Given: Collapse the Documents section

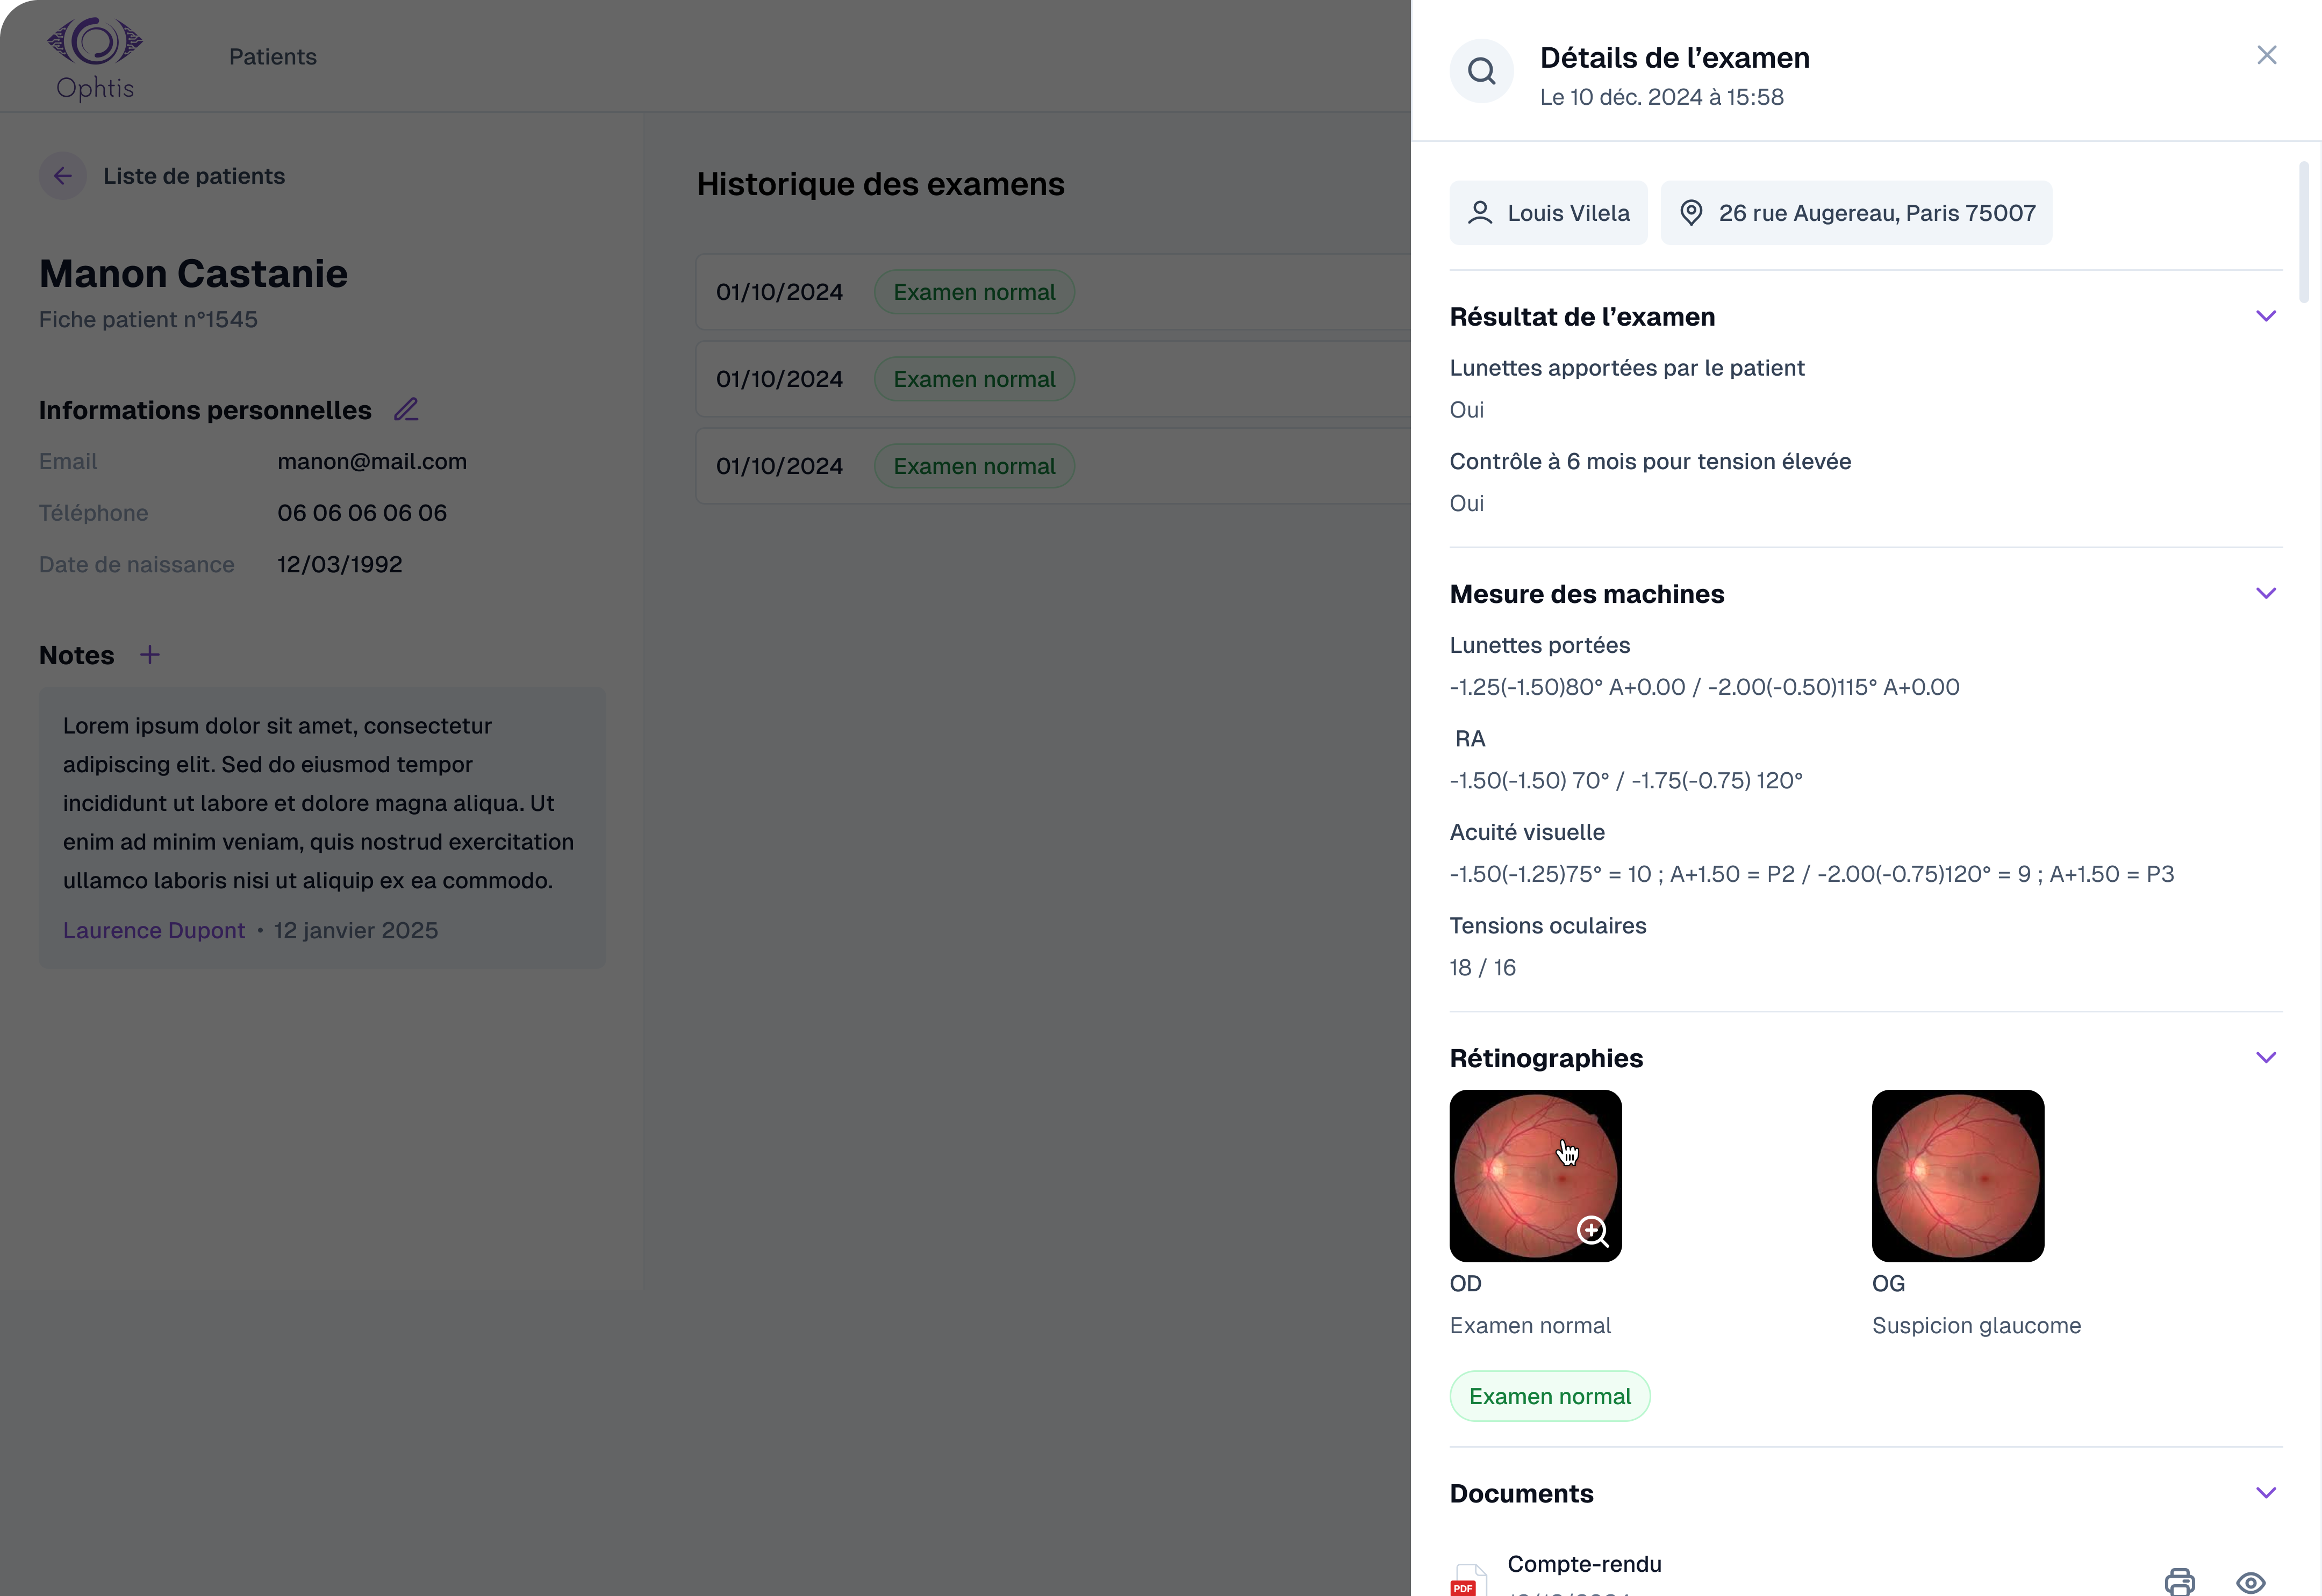Looking at the screenshot, I should 2266,1492.
